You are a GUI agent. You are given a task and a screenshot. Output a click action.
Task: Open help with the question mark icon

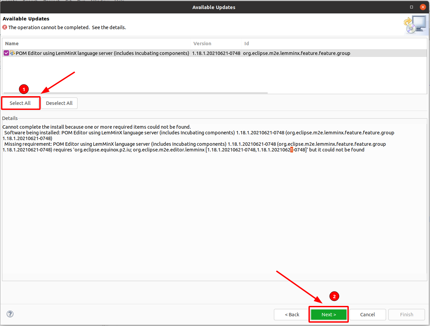(10, 314)
